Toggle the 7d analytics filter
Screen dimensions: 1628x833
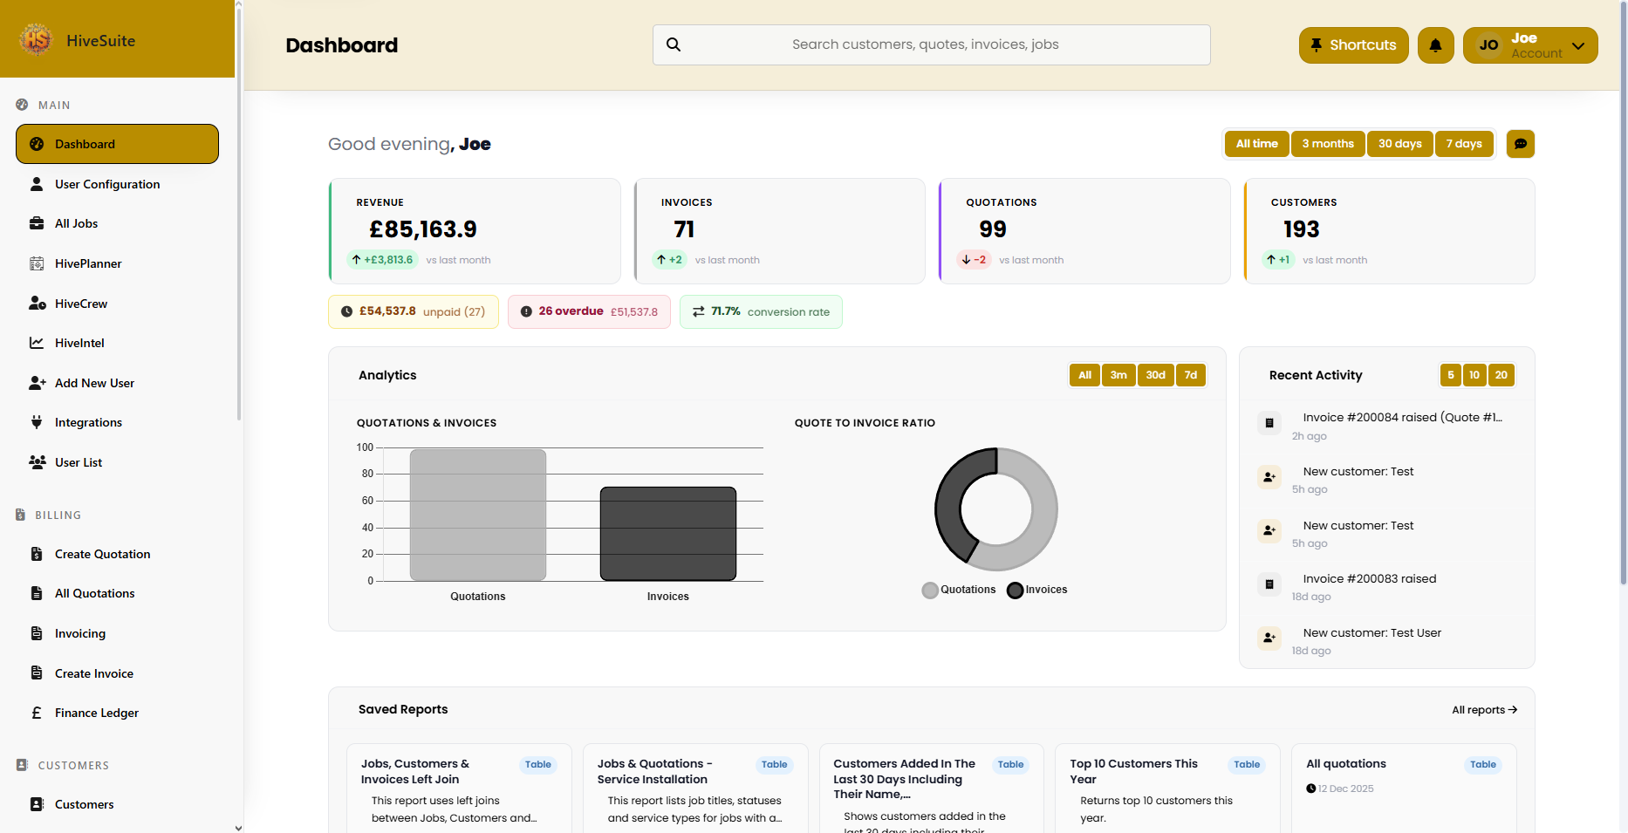(x=1190, y=374)
